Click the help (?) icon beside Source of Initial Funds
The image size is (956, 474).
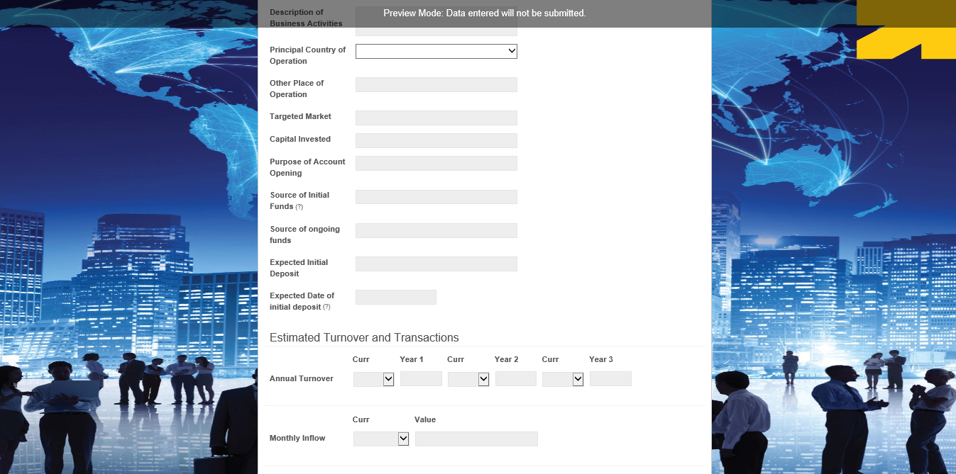point(299,207)
